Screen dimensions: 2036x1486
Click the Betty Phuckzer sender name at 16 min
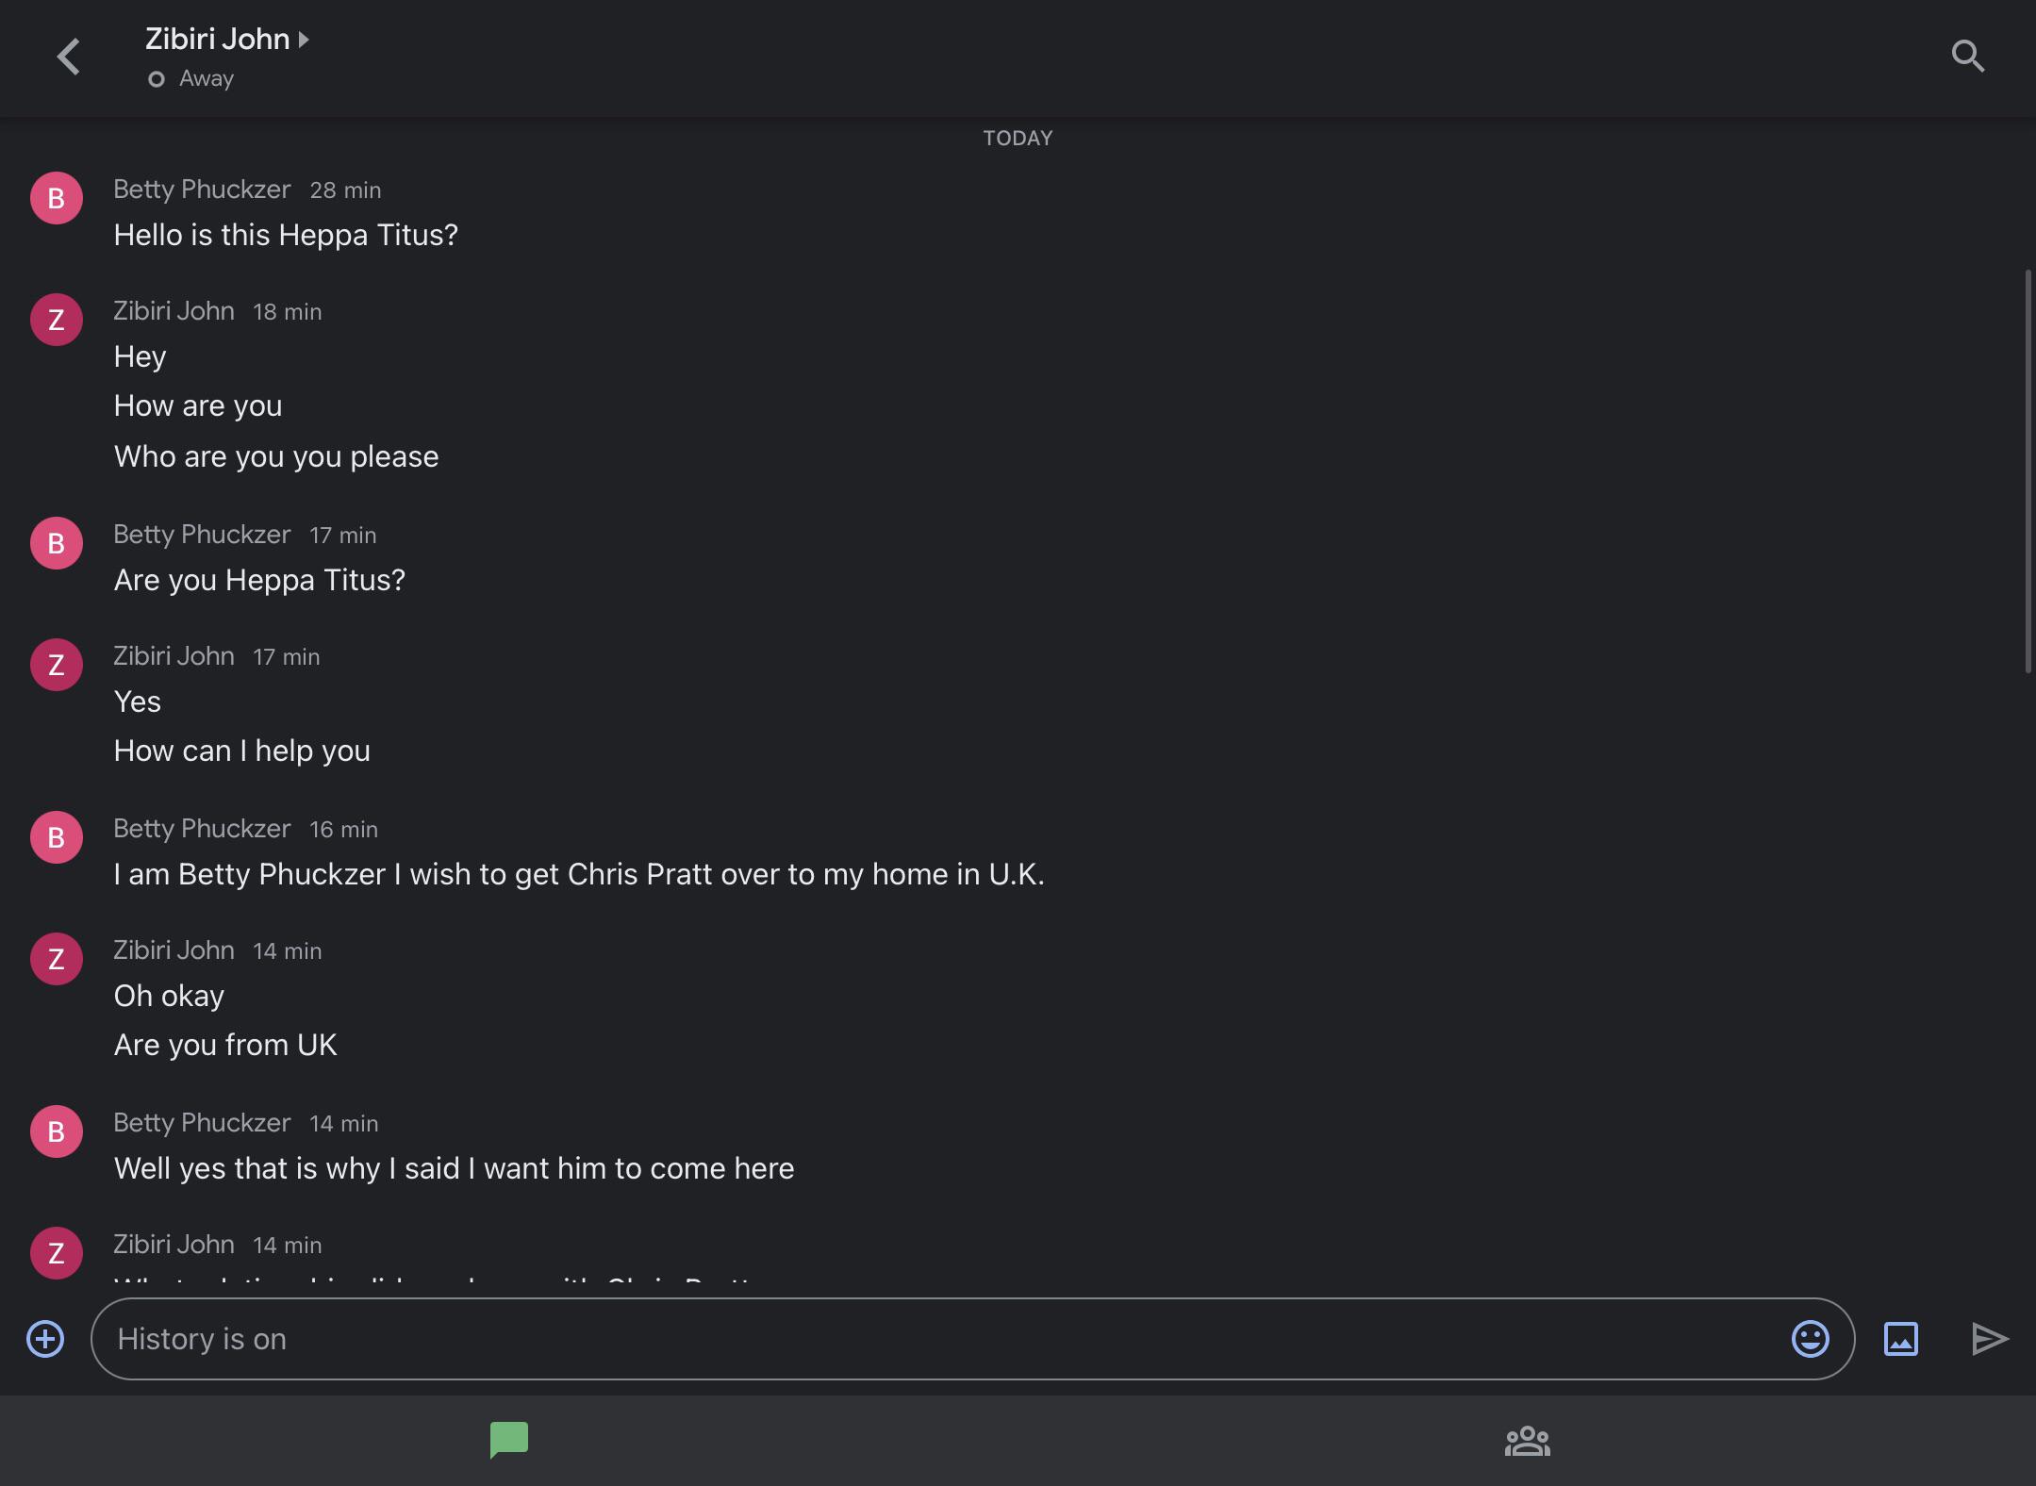point(202,829)
